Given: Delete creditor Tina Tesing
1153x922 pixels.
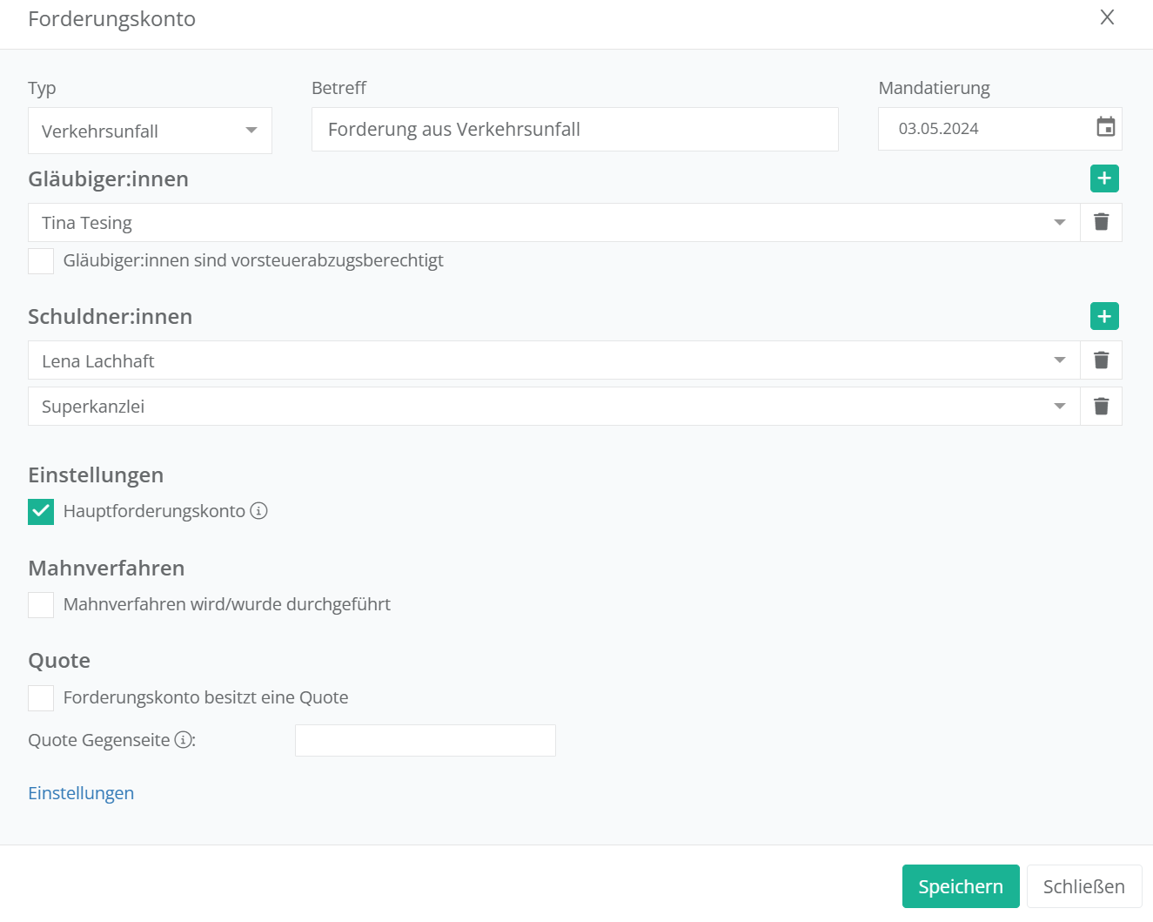Looking at the screenshot, I should [x=1101, y=222].
